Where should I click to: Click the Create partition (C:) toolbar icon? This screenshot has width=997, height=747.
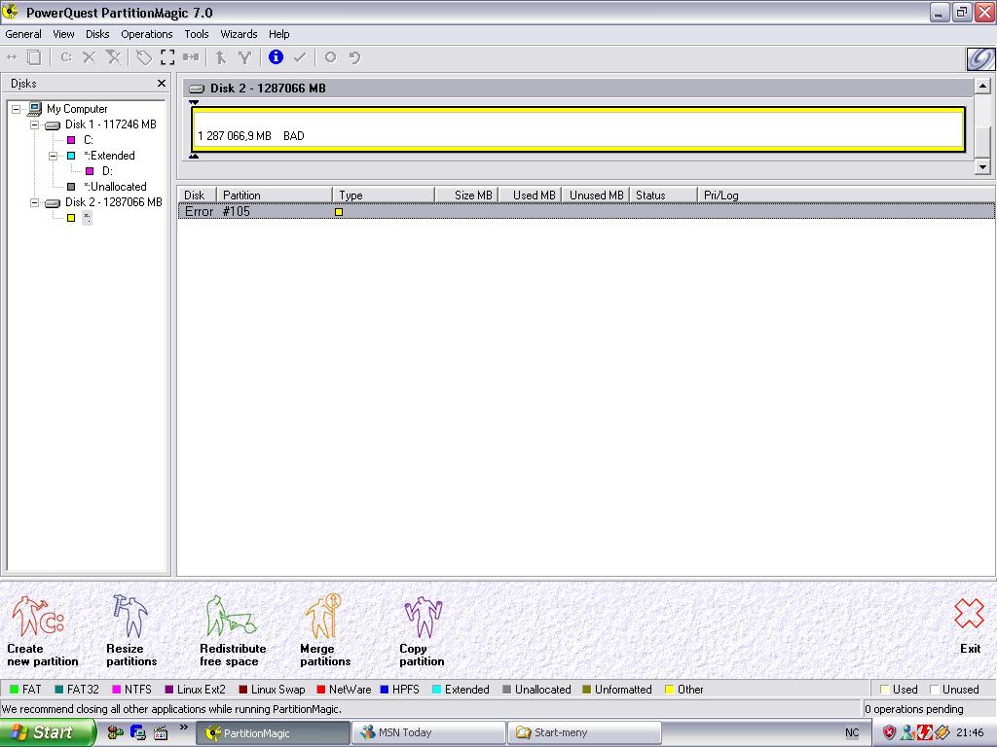[x=65, y=57]
